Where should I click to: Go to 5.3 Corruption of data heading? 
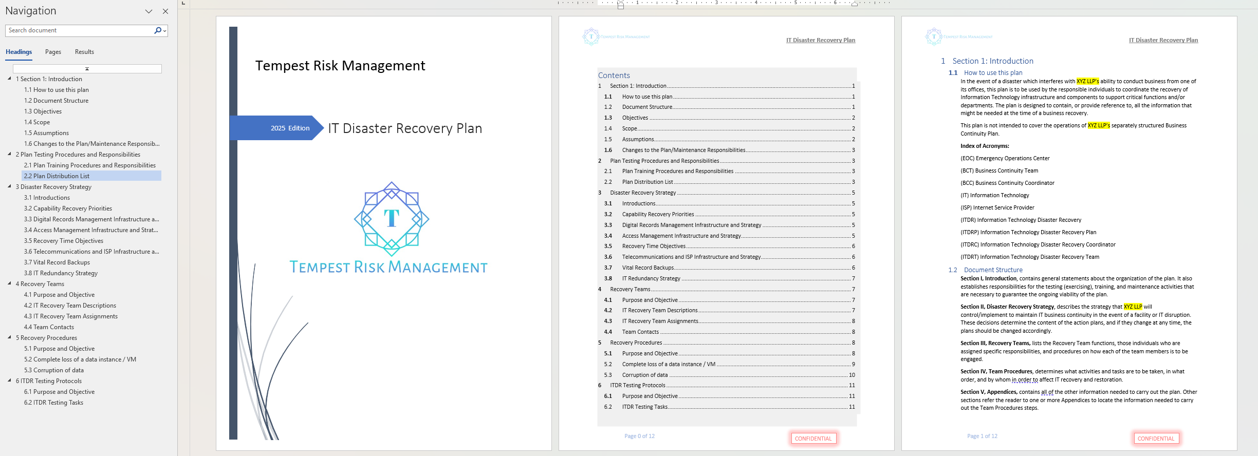click(54, 370)
